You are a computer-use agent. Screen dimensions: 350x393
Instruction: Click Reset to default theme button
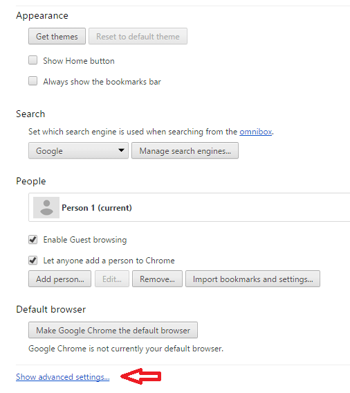[x=138, y=36]
